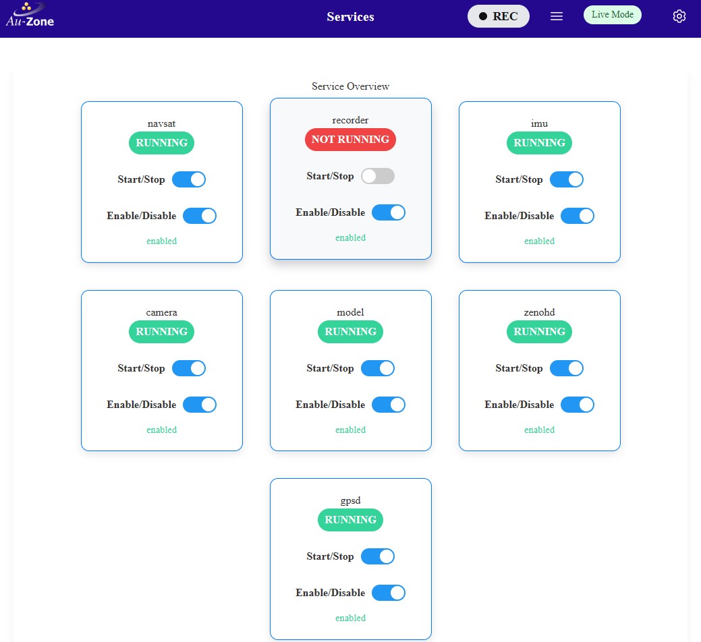Click the navsat service name
This screenshot has height=642, width=701.
161,124
